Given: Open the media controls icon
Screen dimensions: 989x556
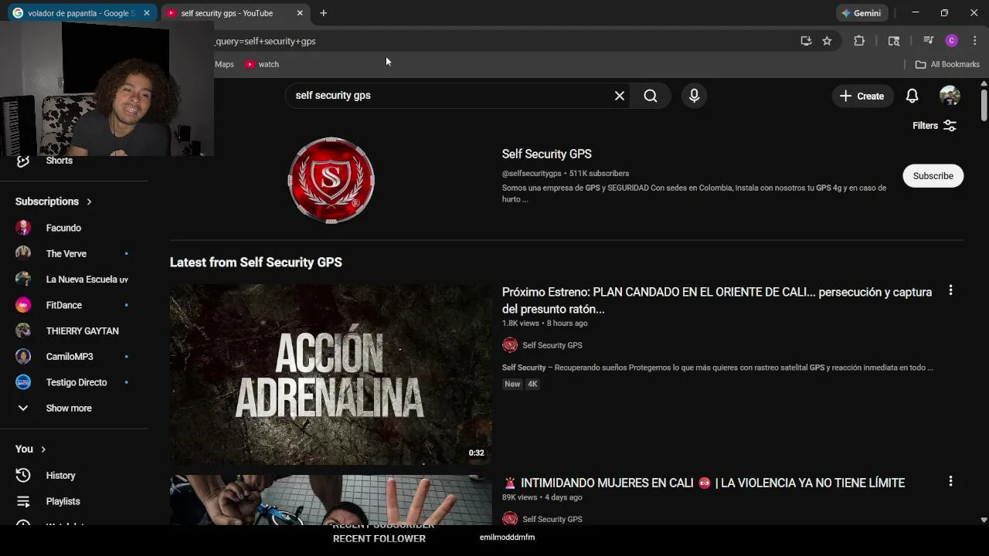Looking at the screenshot, I should (x=929, y=41).
